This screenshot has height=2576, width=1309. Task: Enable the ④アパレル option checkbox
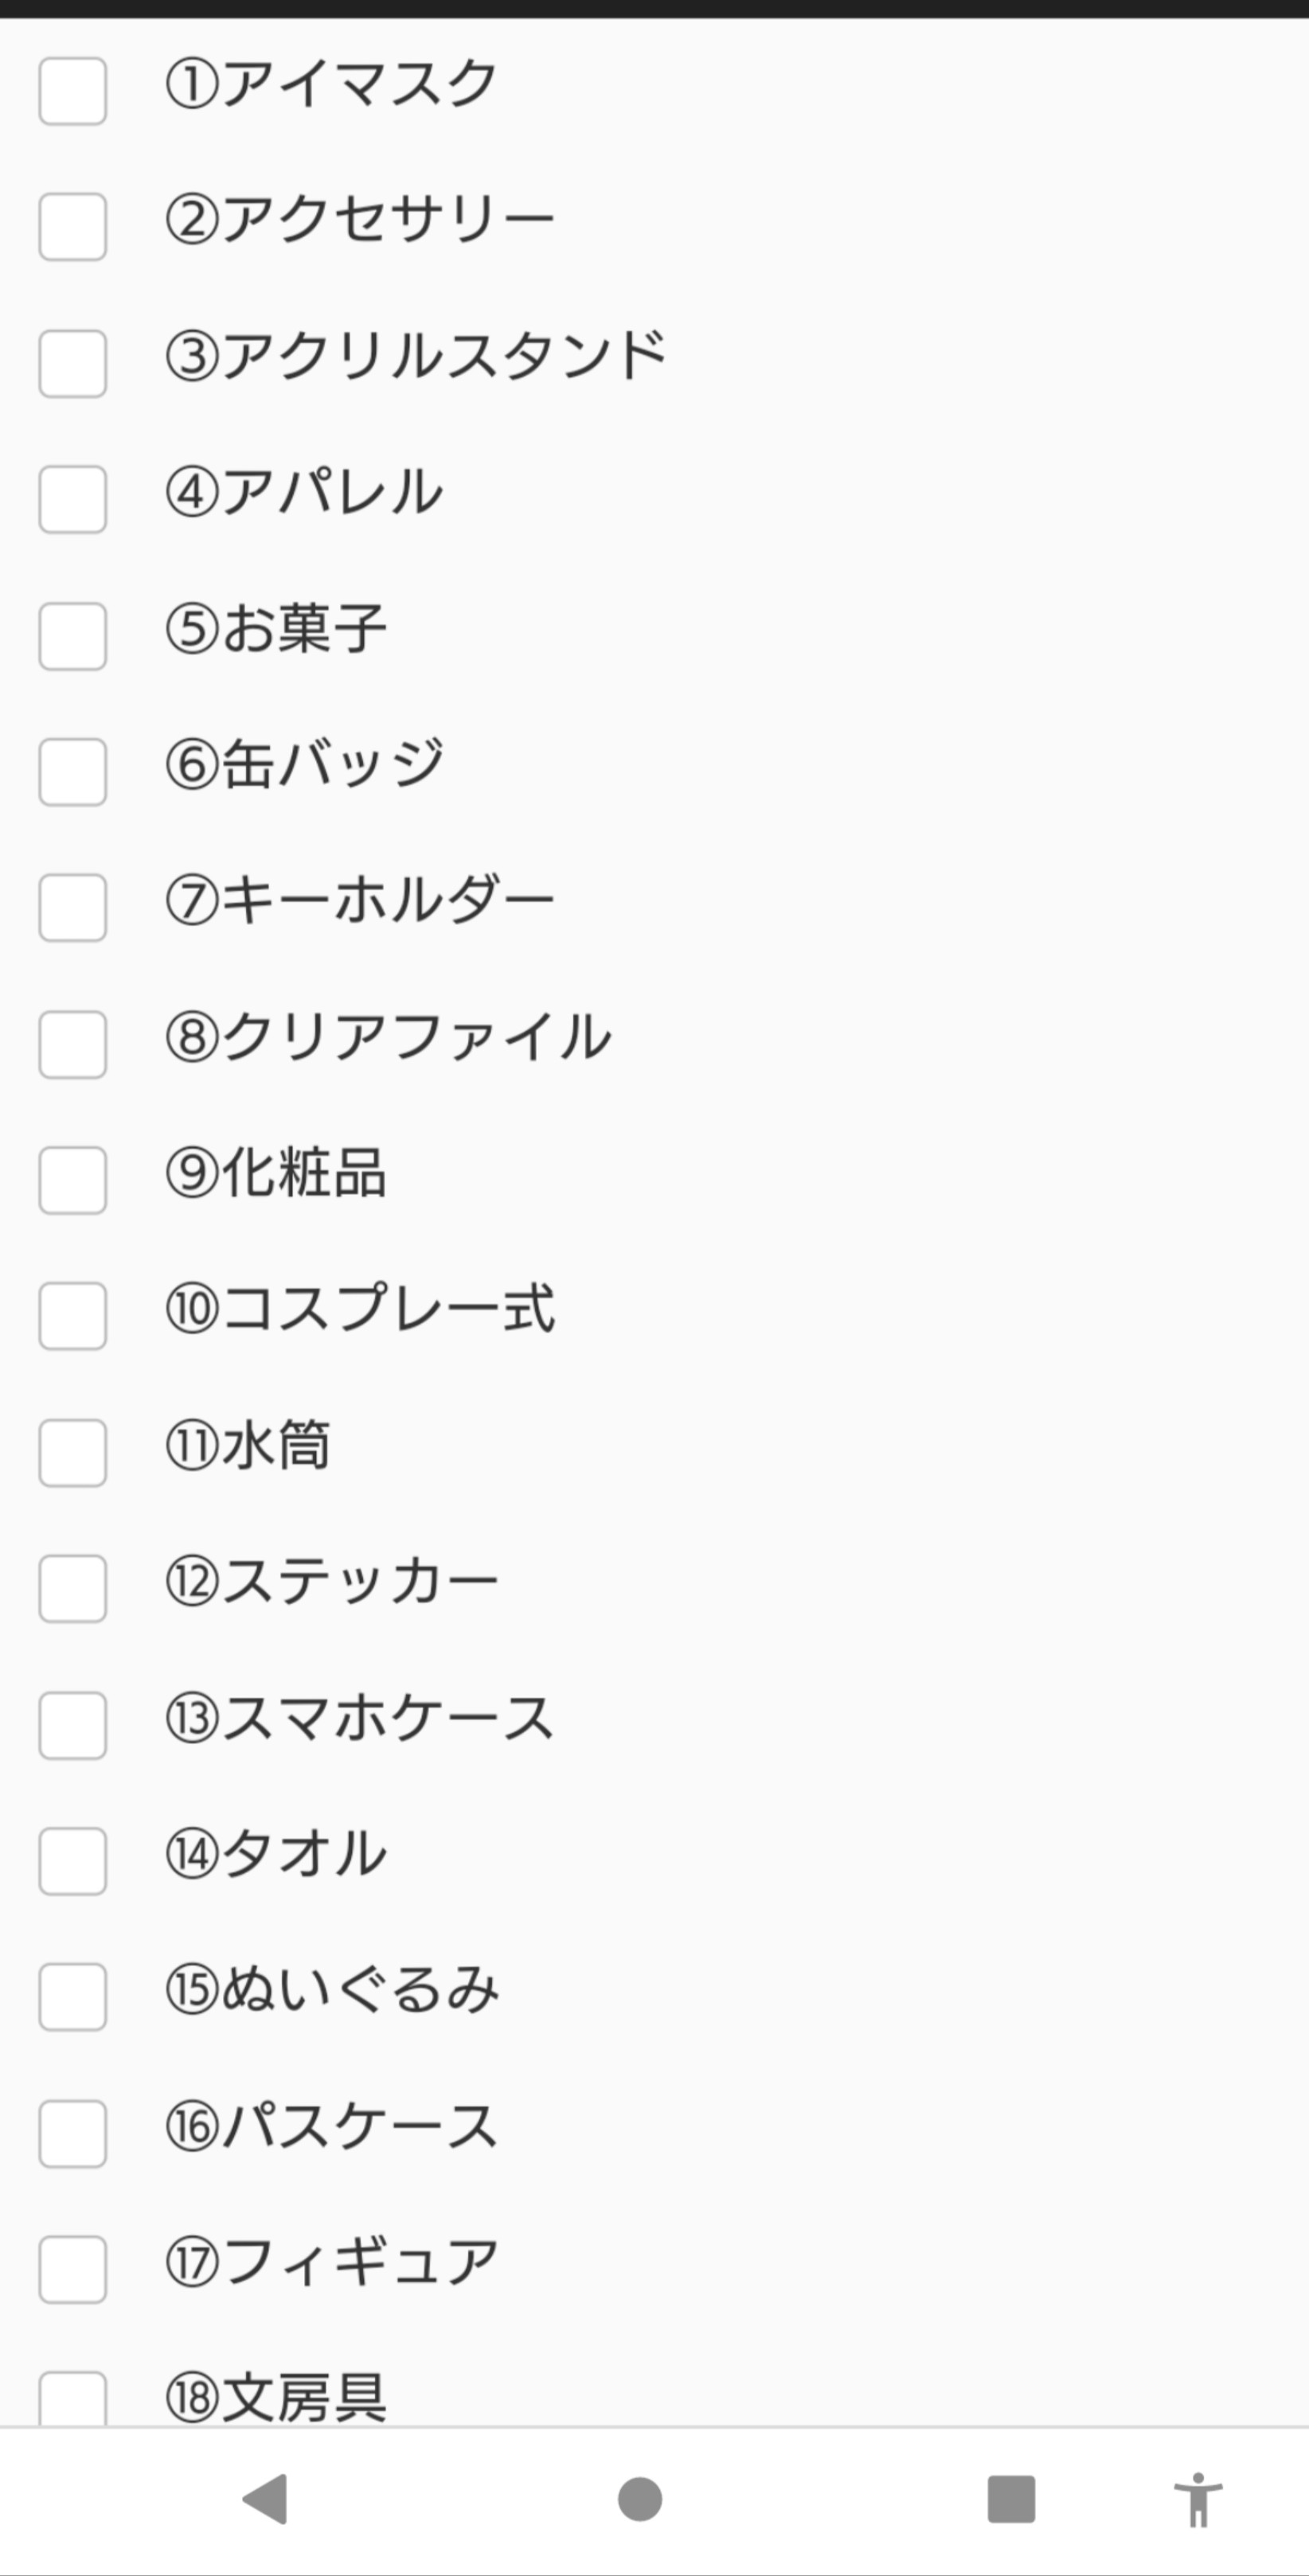(73, 500)
